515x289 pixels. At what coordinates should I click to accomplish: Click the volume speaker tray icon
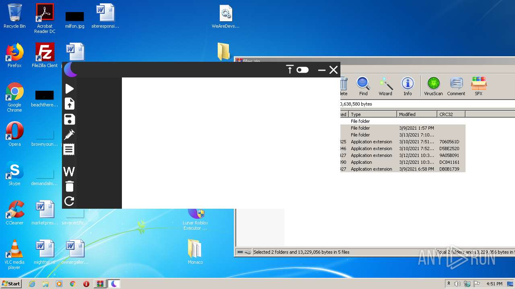[457, 284]
